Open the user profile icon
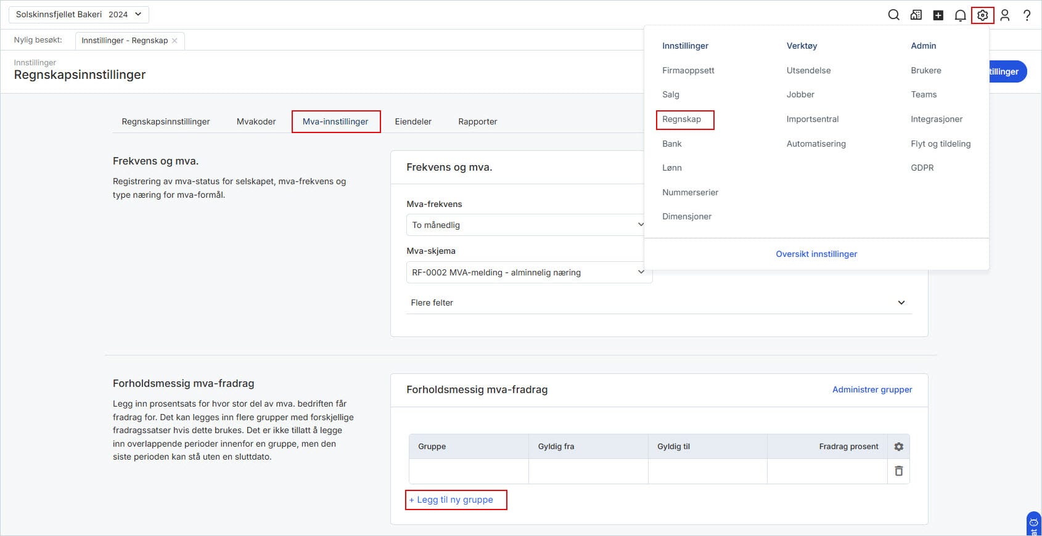 [x=1004, y=15]
